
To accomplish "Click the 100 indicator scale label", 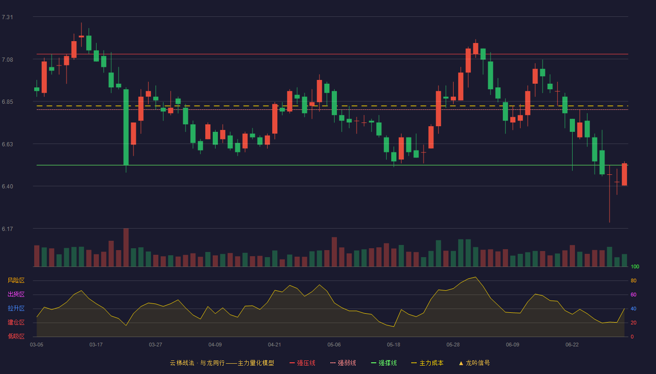I will tap(635, 266).
